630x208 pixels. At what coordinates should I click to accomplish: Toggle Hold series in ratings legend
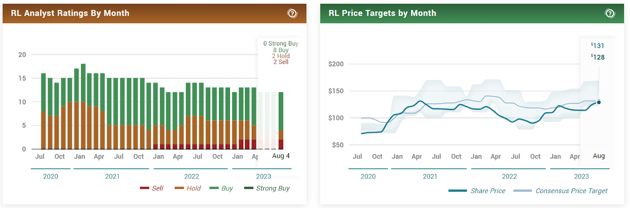[188, 188]
